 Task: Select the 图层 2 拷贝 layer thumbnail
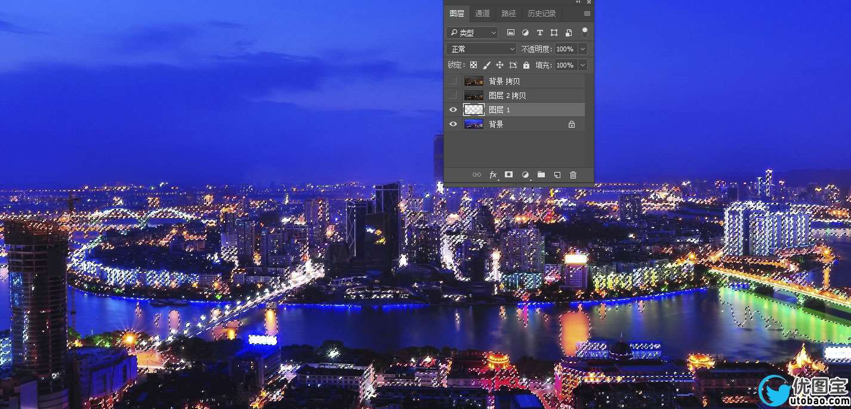click(x=474, y=95)
